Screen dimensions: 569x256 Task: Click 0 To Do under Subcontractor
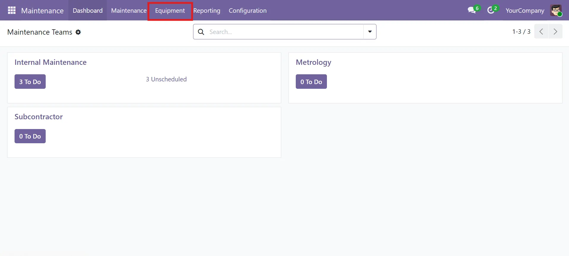coord(30,136)
